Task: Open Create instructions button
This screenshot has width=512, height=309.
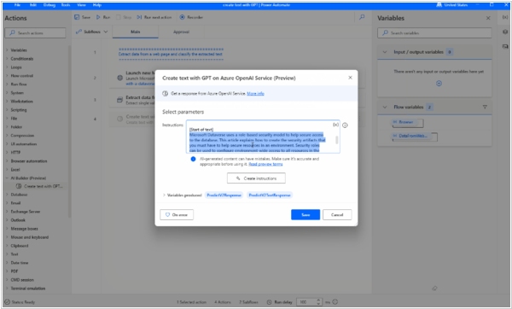Action: tap(256, 178)
